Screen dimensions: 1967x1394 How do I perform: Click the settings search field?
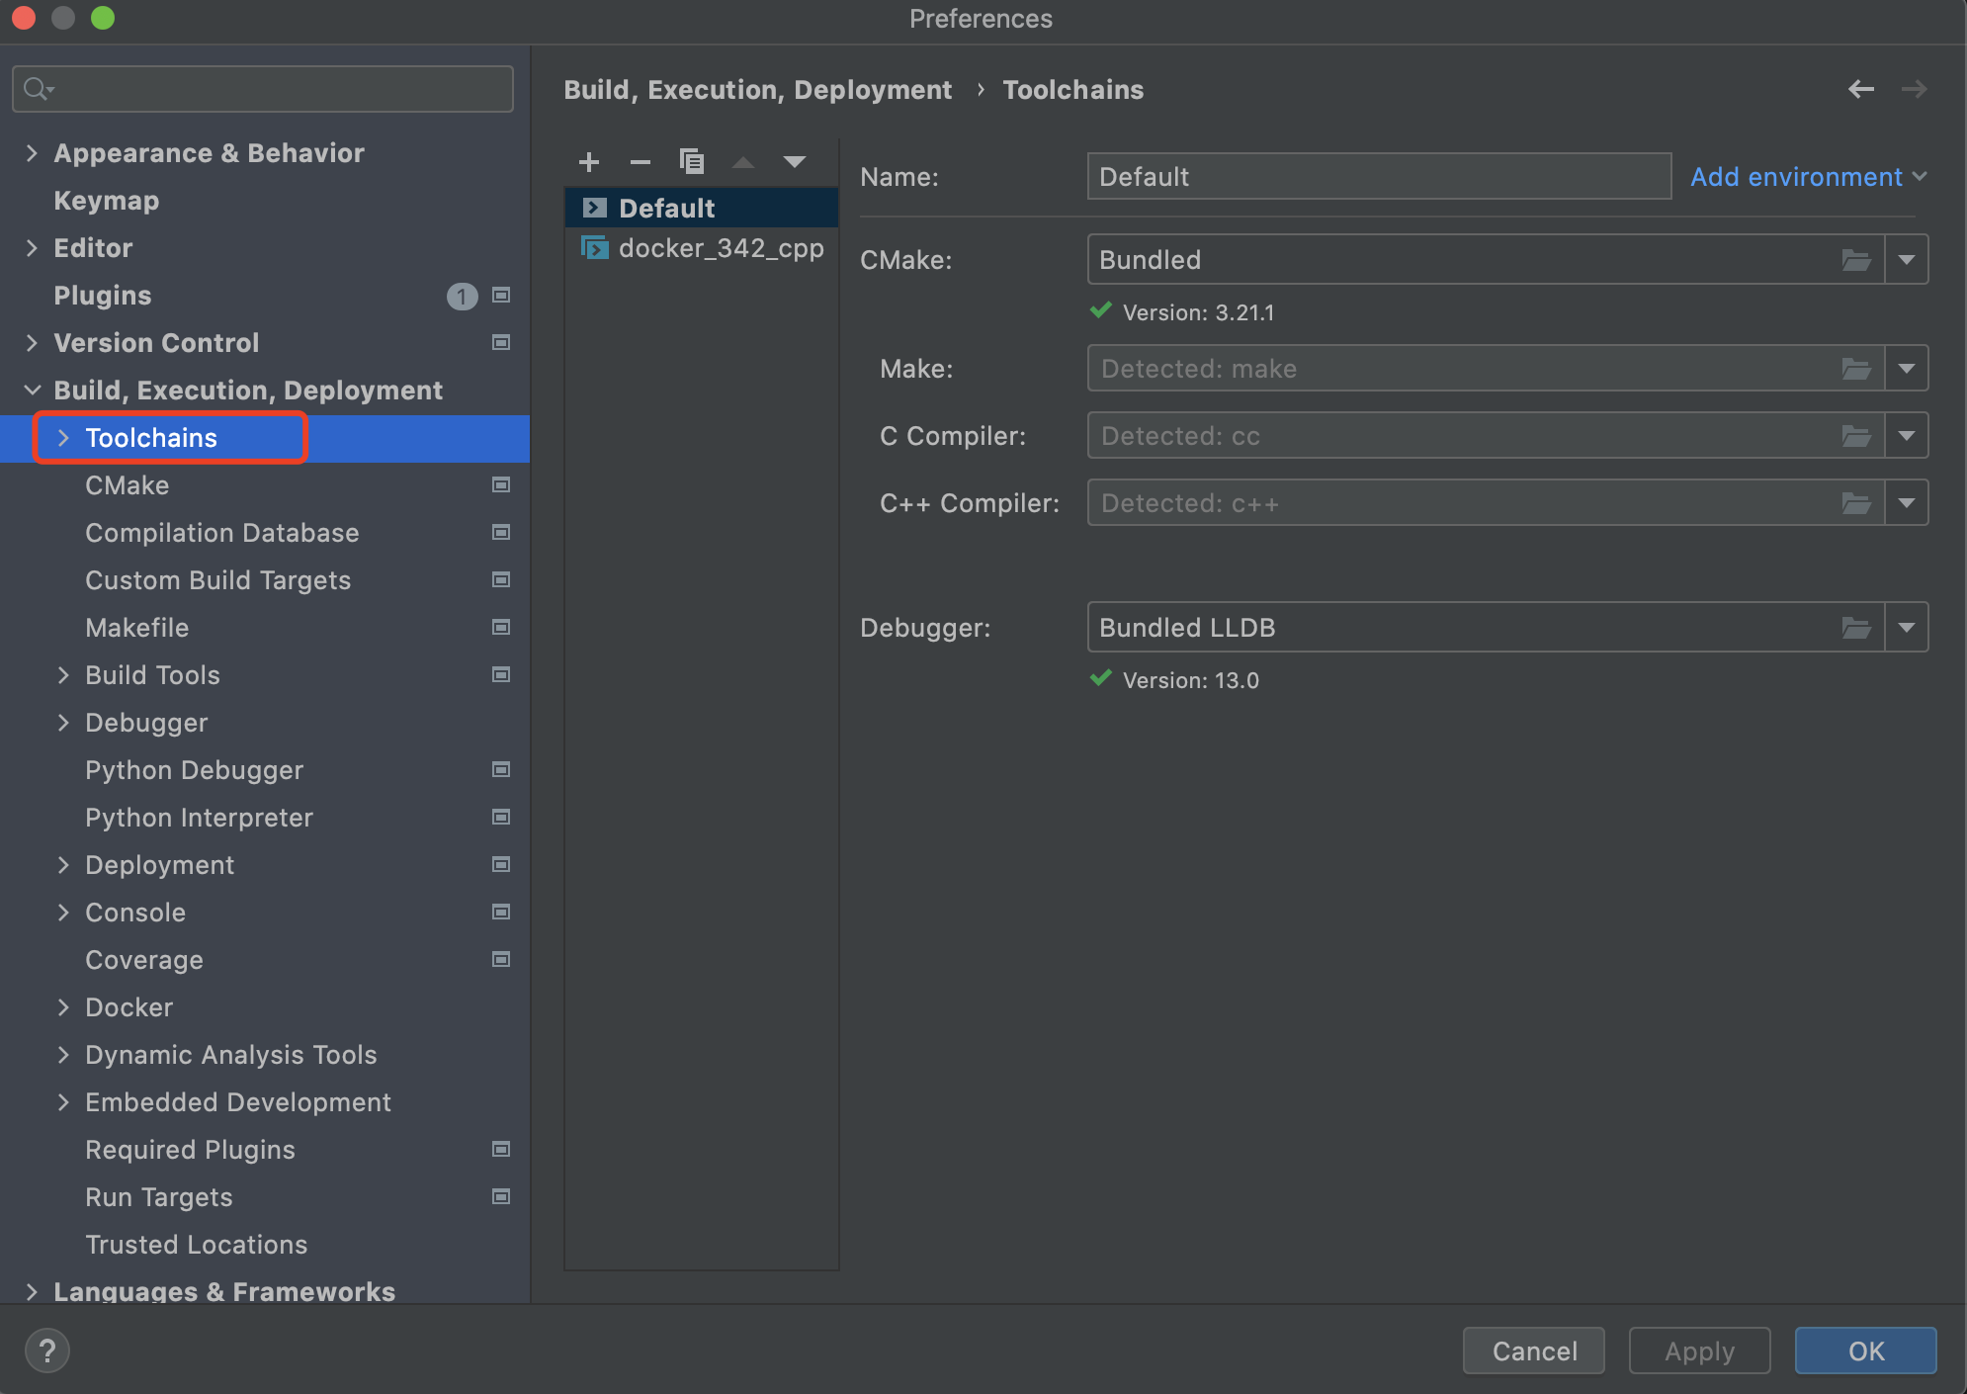pos(262,88)
